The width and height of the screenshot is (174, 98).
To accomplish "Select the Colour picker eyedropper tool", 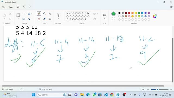I will coord(44,19).
